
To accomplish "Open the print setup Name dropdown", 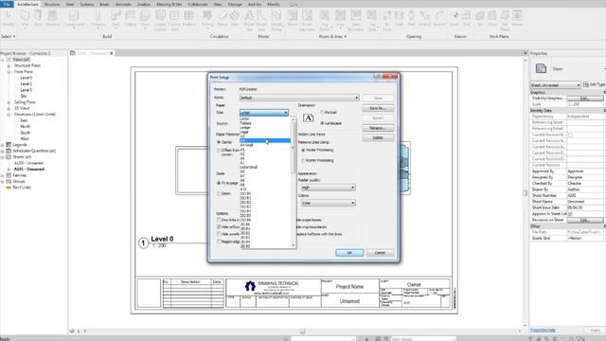I will (299, 98).
